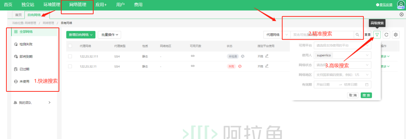Click 可用天数 column header

pyautogui.click(x=195, y=46)
